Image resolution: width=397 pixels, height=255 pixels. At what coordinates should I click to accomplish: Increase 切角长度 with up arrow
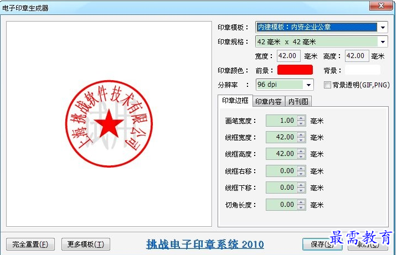(x=301, y=202)
